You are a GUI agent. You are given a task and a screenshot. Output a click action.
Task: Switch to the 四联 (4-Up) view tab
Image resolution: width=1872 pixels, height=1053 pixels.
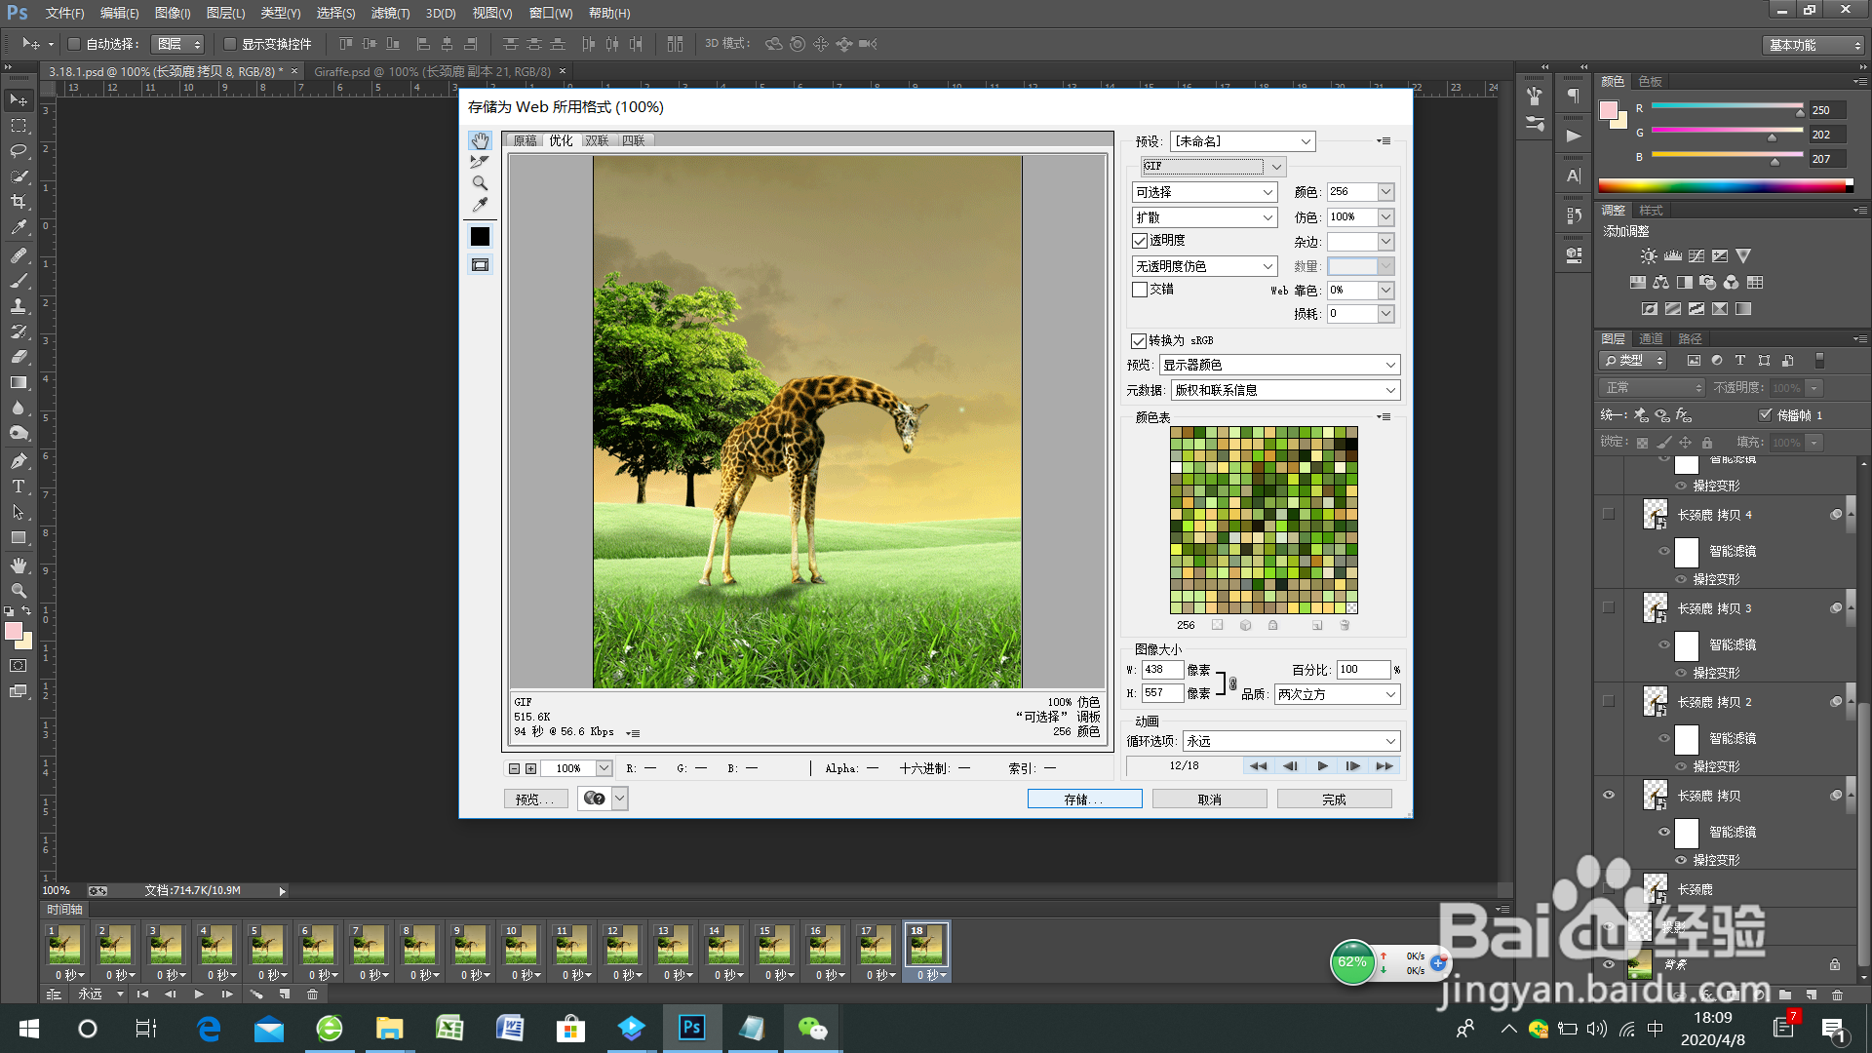coord(634,140)
